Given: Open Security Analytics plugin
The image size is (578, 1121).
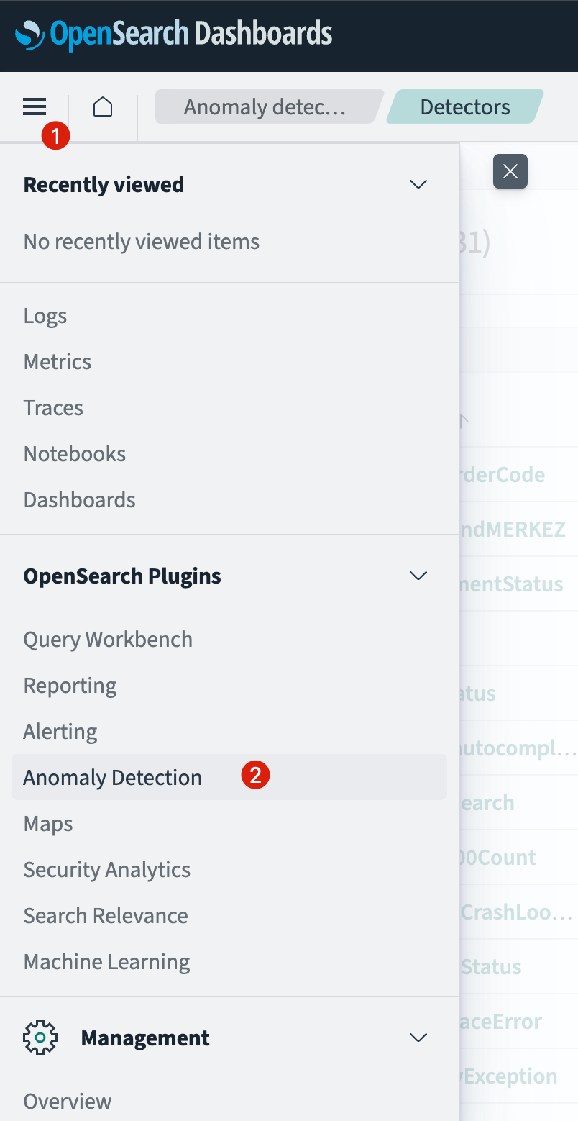Looking at the screenshot, I should click(107, 869).
